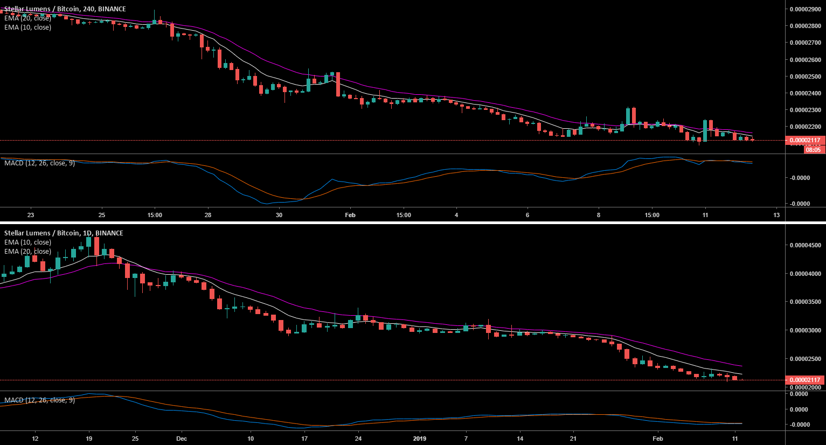826x445 pixels.
Task: Click the 0.00002900 level on the upper price axis
Action: pyautogui.click(x=806, y=9)
